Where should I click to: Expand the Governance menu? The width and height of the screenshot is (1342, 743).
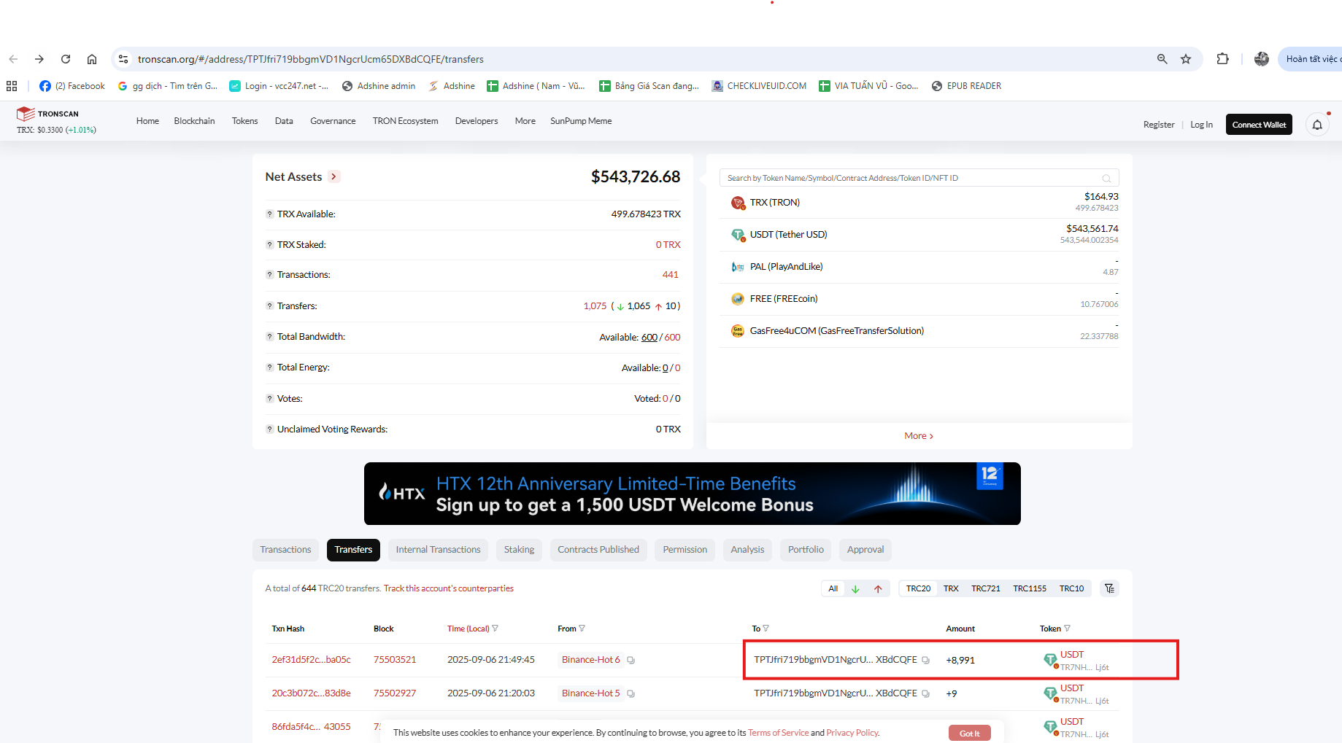pyautogui.click(x=333, y=121)
